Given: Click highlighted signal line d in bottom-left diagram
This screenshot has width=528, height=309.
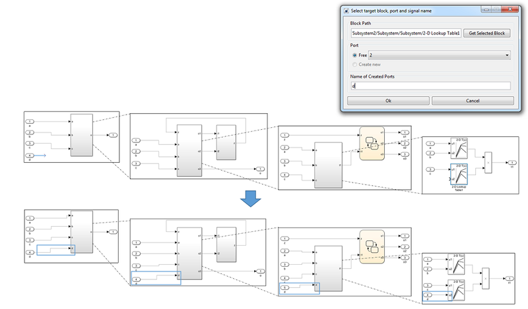Looking at the screenshot, I should [x=55, y=250].
